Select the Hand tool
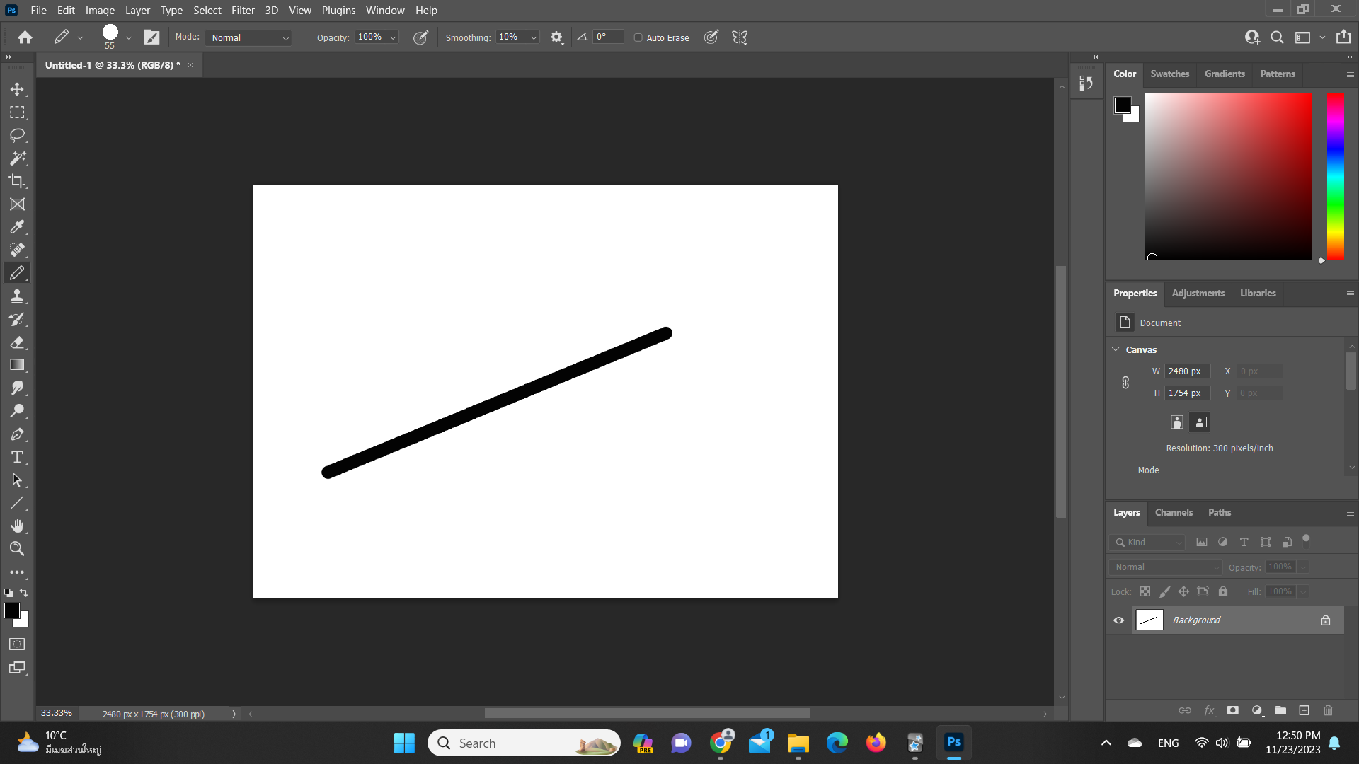 17,526
